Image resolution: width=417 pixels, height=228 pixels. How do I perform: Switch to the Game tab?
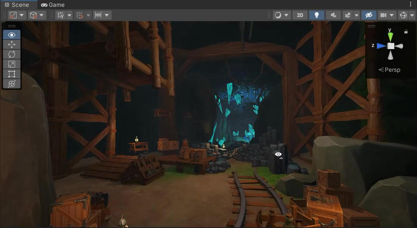[53, 5]
